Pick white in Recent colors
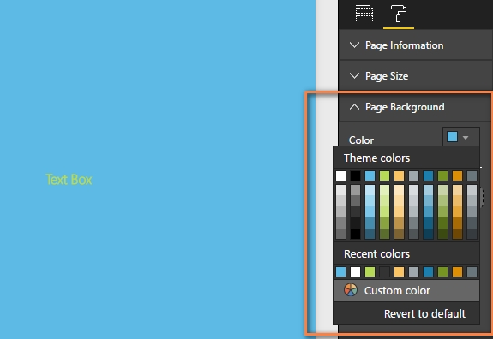The image size is (493, 339). click(355, 272)
